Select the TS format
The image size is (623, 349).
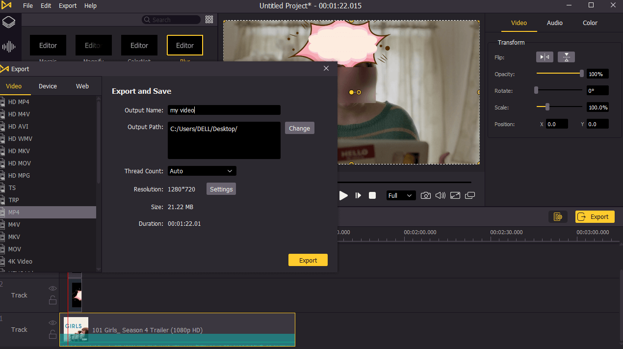pos(48,188)
